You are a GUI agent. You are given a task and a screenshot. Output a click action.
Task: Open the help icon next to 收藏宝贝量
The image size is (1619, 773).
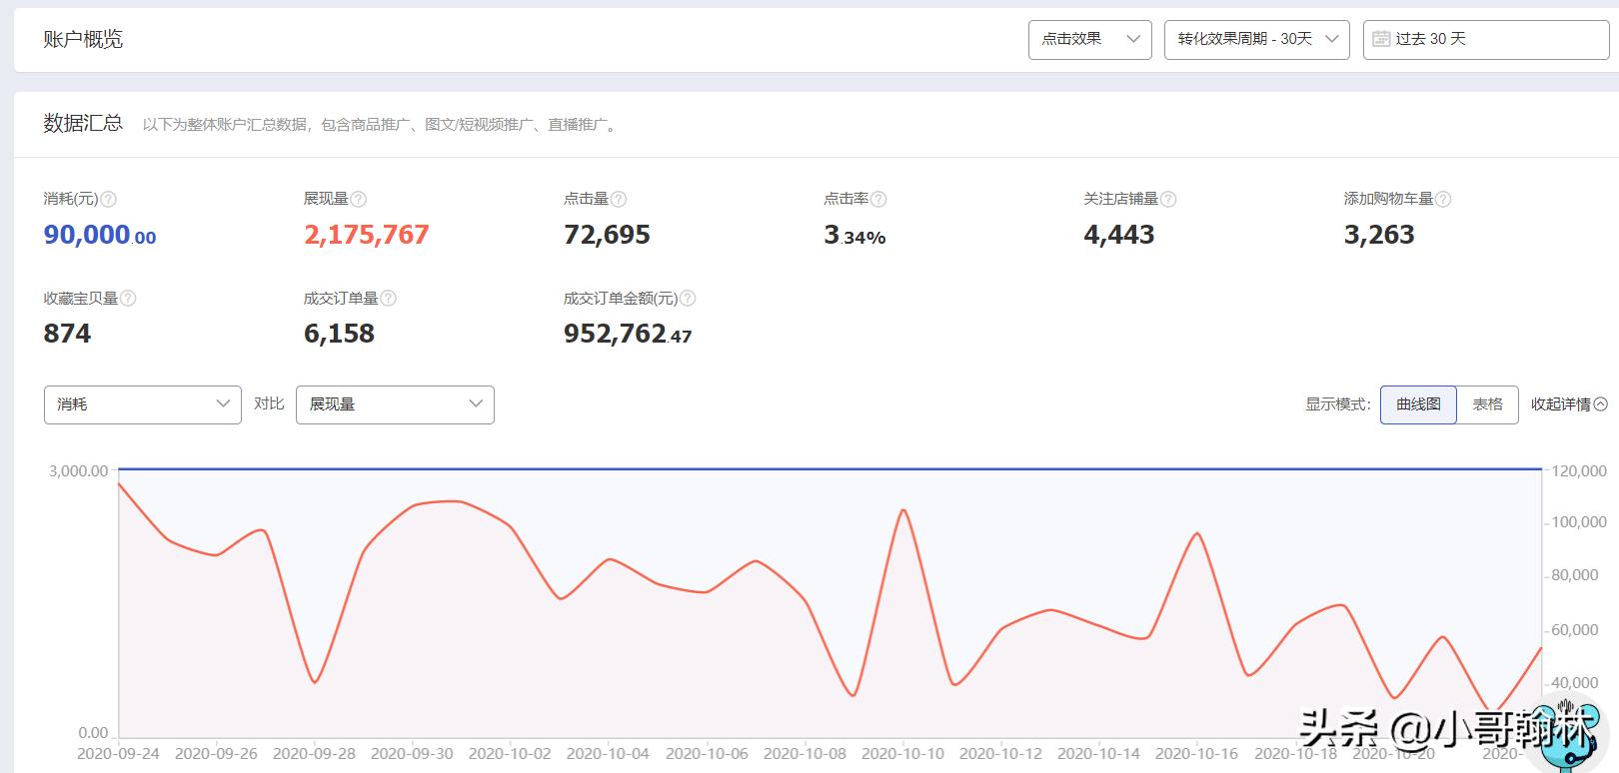128,298
